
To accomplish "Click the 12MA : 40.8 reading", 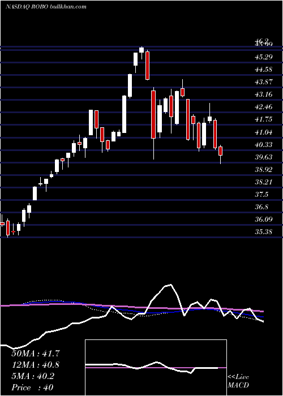I will click(36, 365).
